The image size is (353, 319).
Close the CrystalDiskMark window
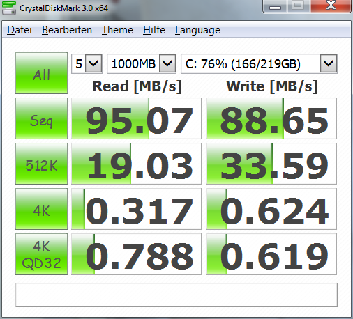coord(330,6)
